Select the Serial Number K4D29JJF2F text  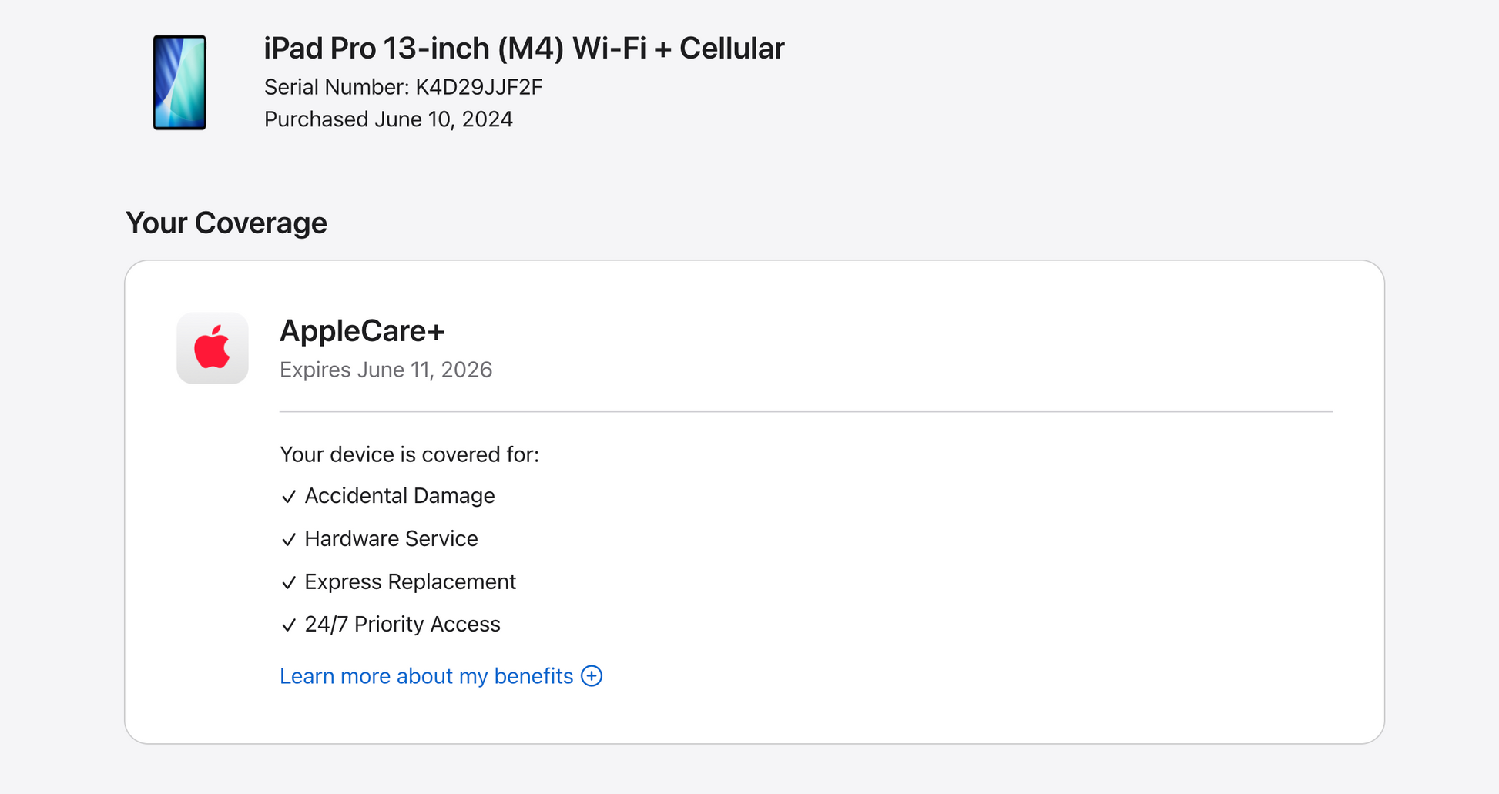pos(403,87)
